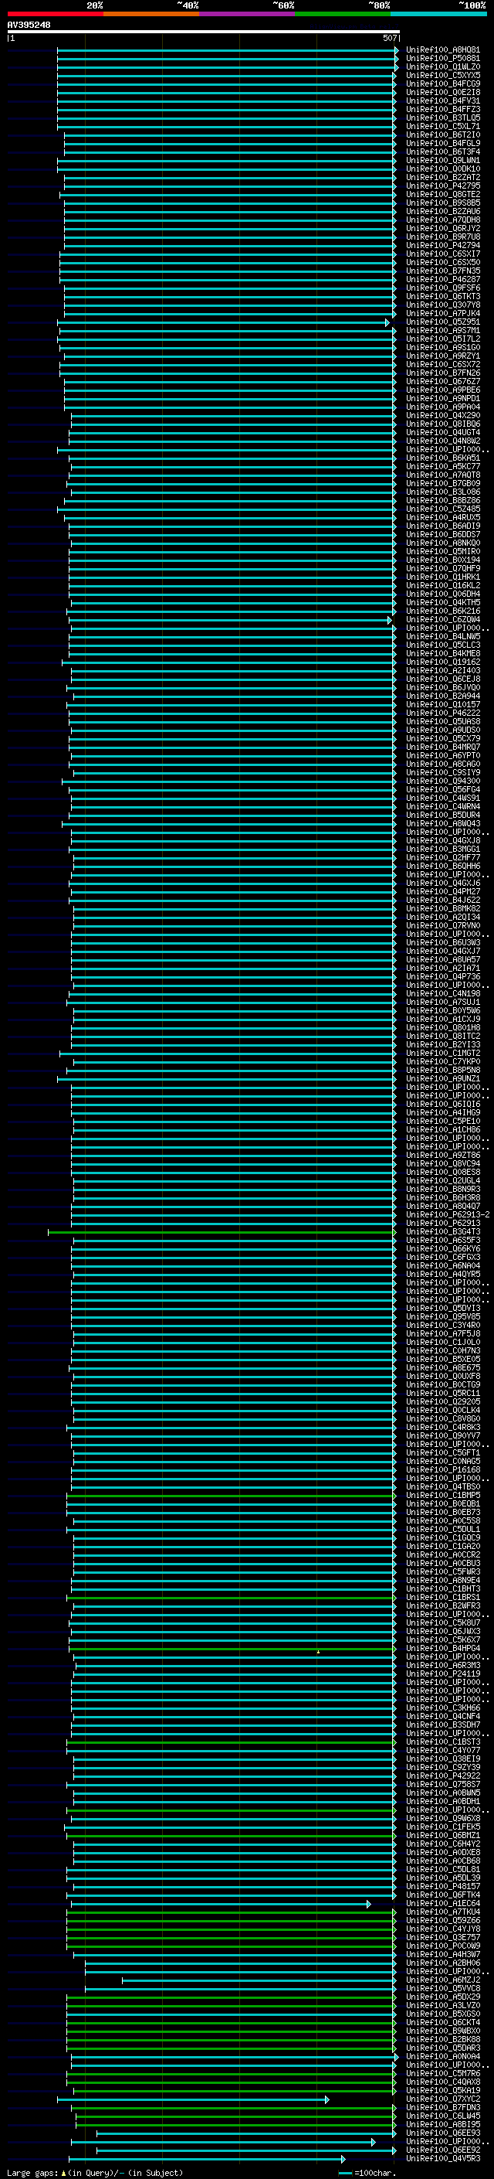The image size is (494, 2179).
Task: Click the green ~80% identity legend segment
Action: (343, 14)
